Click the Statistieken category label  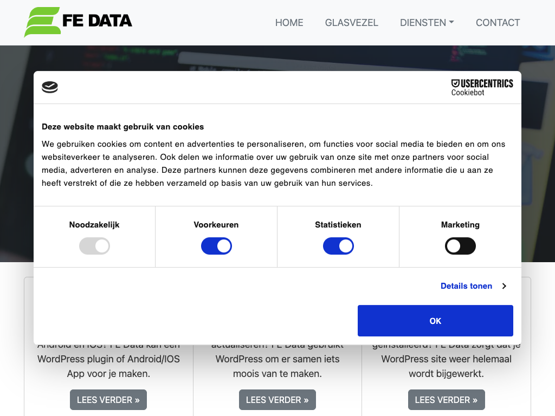point(338,225)
